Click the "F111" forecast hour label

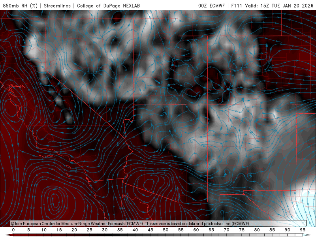(x=237, y=6)
